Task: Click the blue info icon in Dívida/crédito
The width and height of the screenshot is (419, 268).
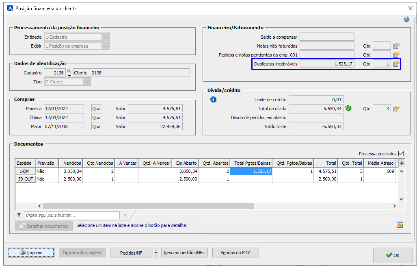Action: click(214, 100)
